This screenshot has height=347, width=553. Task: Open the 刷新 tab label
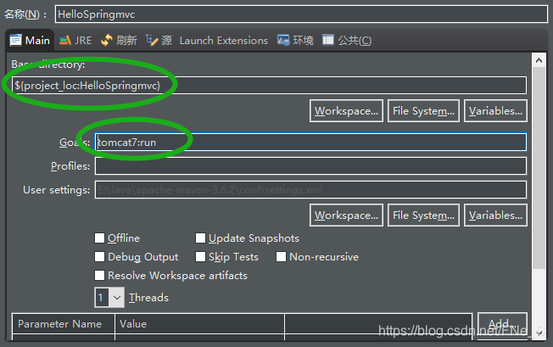126,41
